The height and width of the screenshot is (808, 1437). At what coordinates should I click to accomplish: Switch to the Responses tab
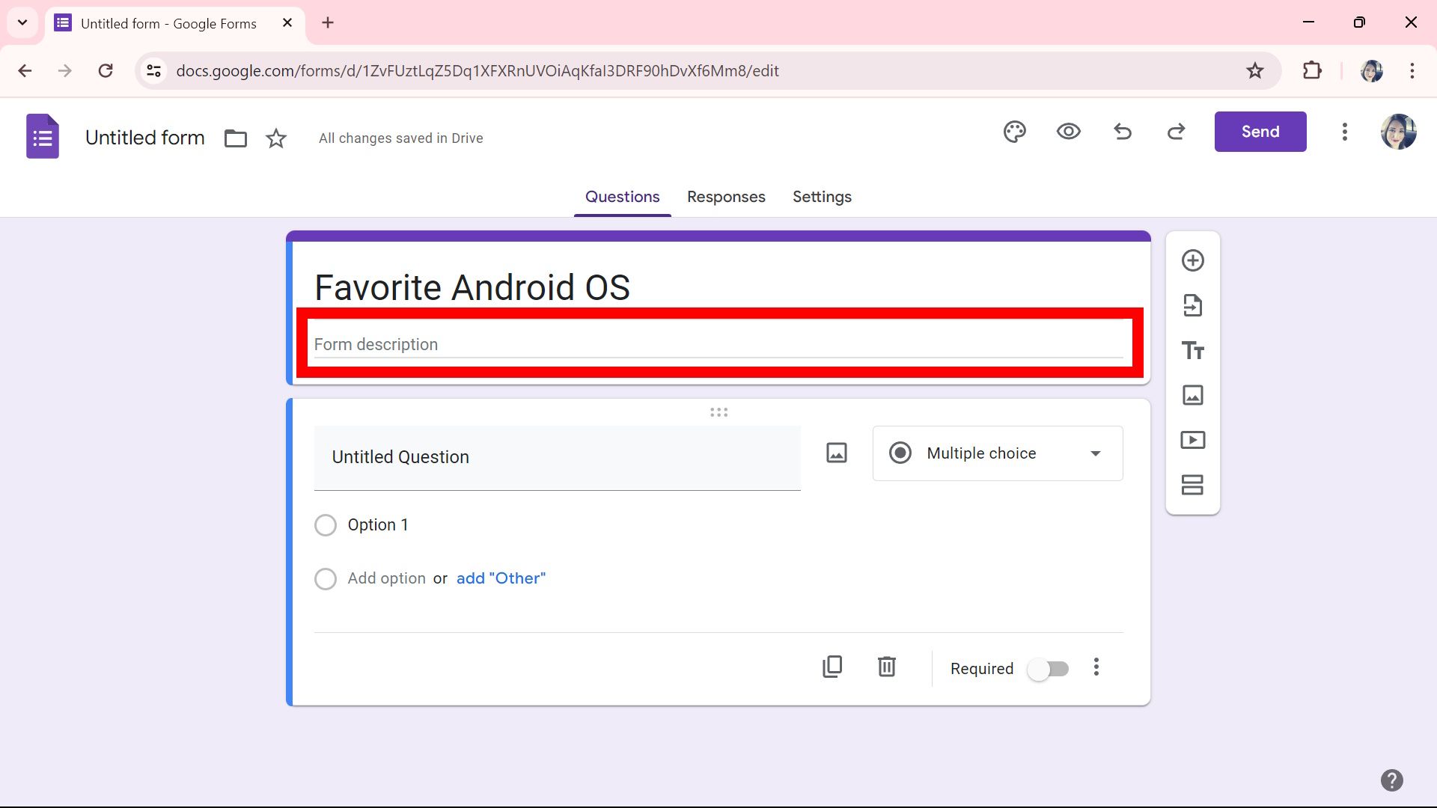[726, 197]
